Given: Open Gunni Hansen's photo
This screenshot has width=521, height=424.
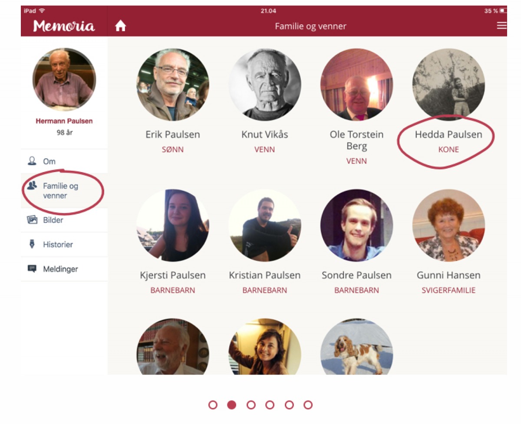Looking at the screenshot, I should (x=448, y=225).
